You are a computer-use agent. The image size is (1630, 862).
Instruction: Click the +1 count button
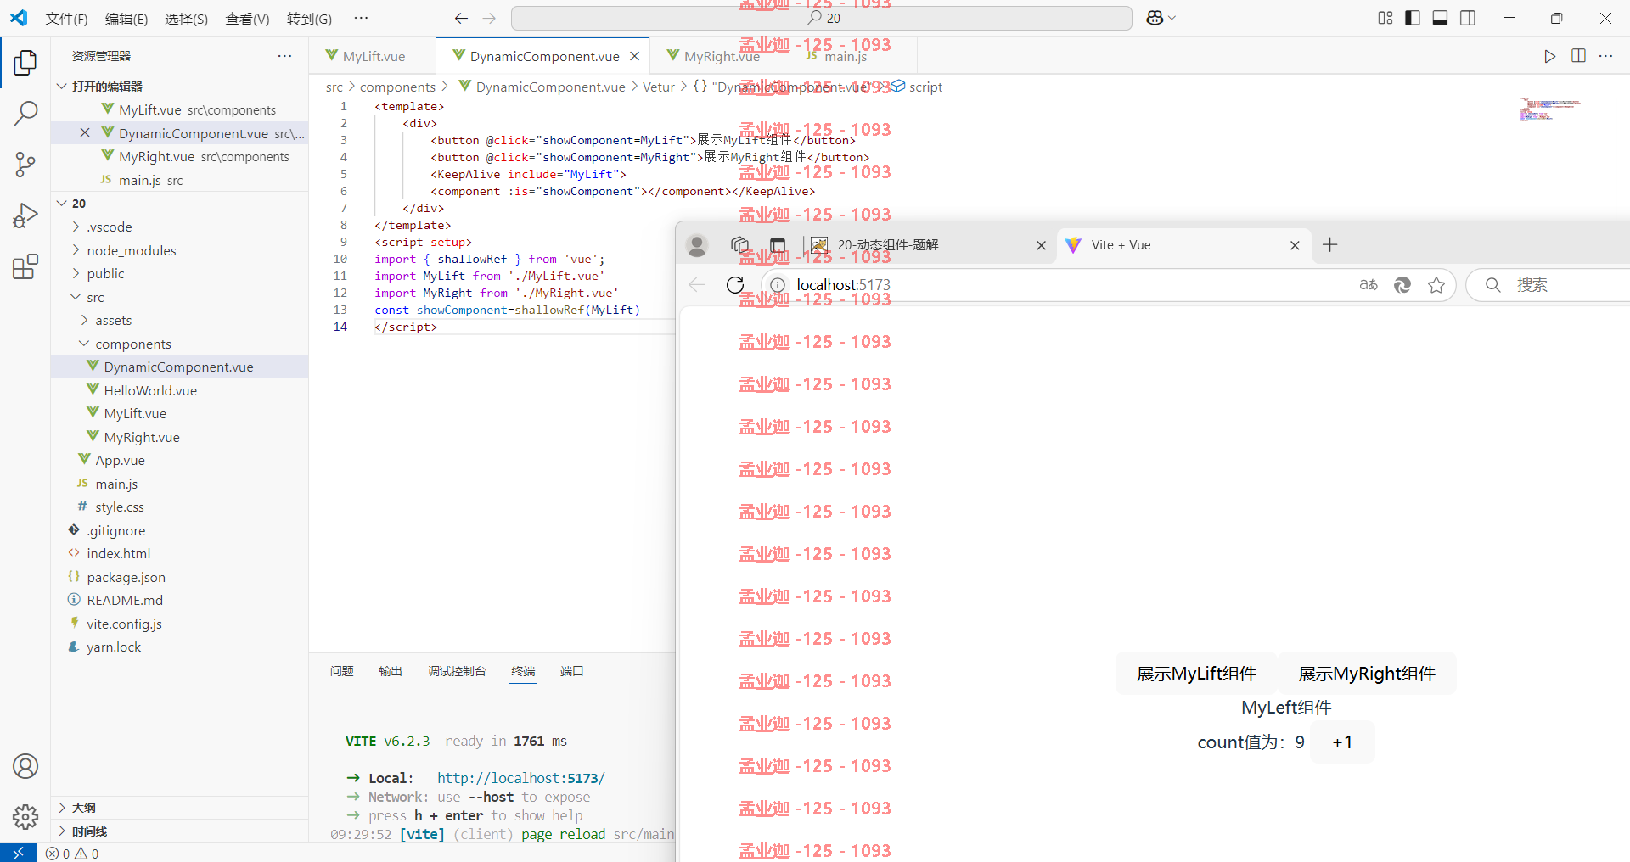tap(1342, 742)
